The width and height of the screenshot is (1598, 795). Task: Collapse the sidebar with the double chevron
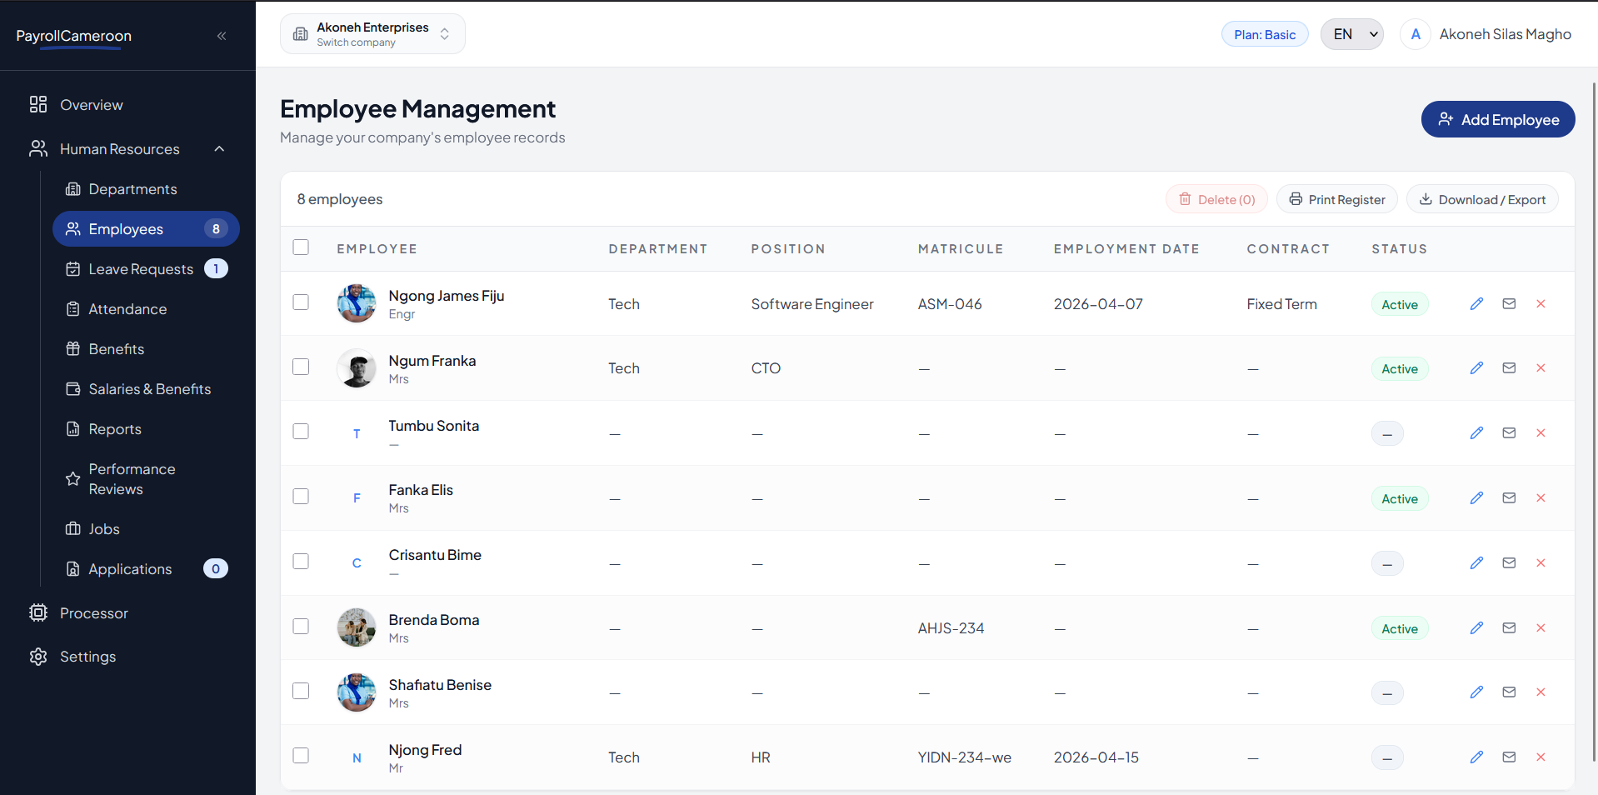[222, 36]
